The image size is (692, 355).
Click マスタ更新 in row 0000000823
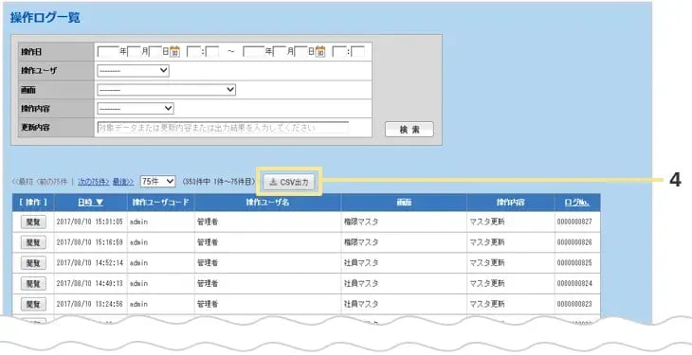487,304
